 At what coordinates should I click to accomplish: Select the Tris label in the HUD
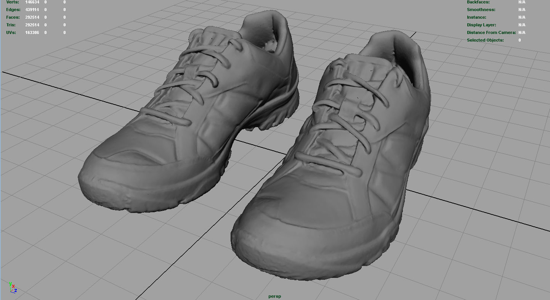[x=11, y=25]
